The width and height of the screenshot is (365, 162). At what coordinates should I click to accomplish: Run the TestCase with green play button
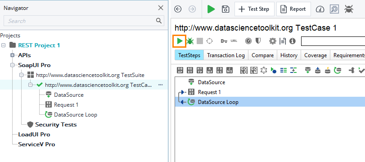click(x=179, y=41)
